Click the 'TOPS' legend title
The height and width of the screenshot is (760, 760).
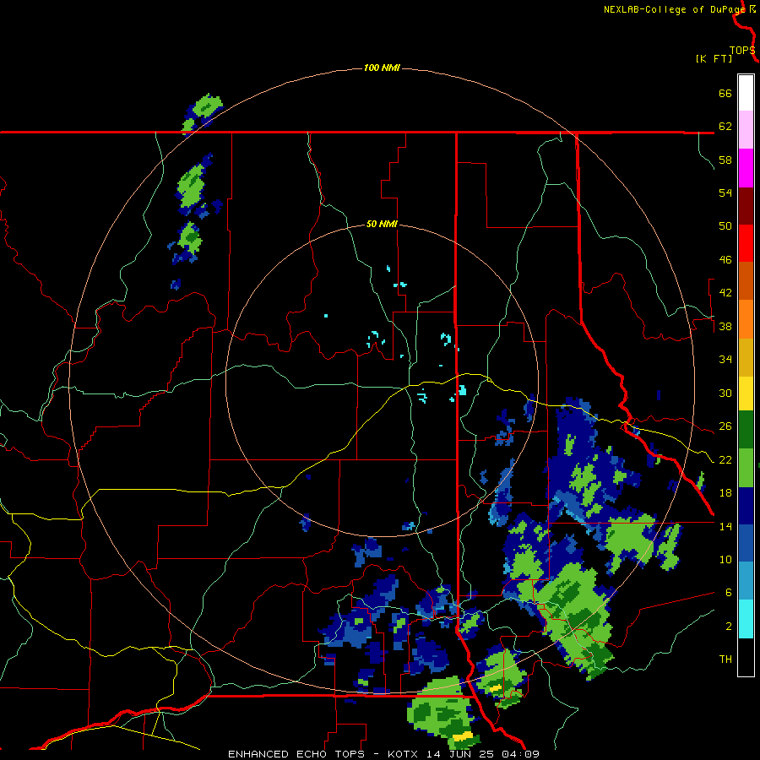pos(742,51)
